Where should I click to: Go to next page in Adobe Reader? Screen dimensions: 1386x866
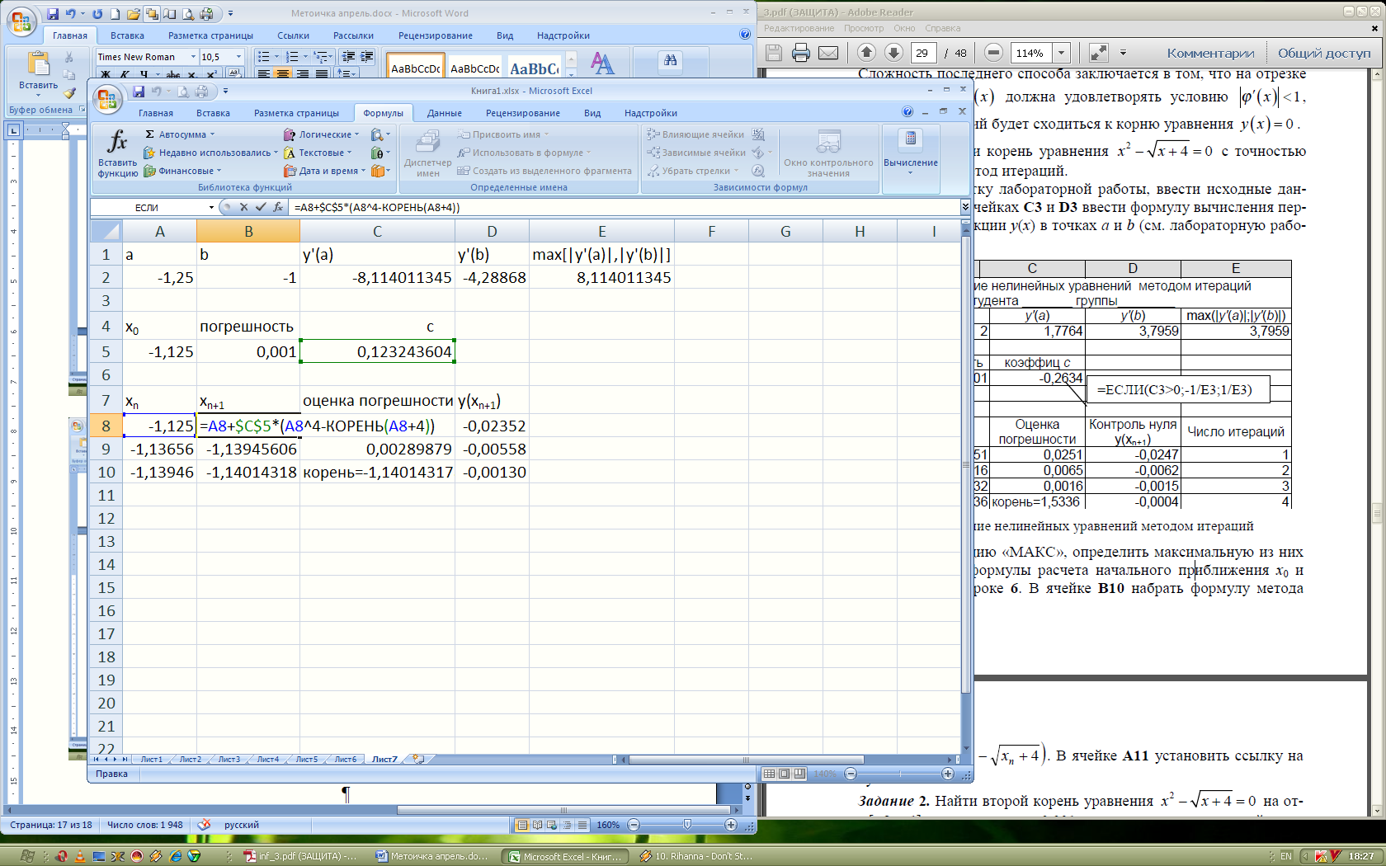coord(893,53)
